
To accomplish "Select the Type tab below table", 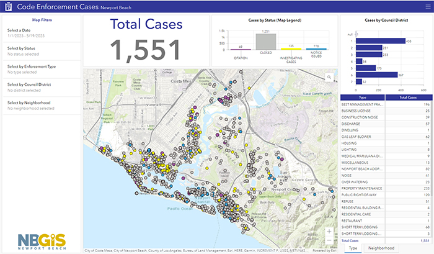I will pyautogui.click(x=353, y=248).
